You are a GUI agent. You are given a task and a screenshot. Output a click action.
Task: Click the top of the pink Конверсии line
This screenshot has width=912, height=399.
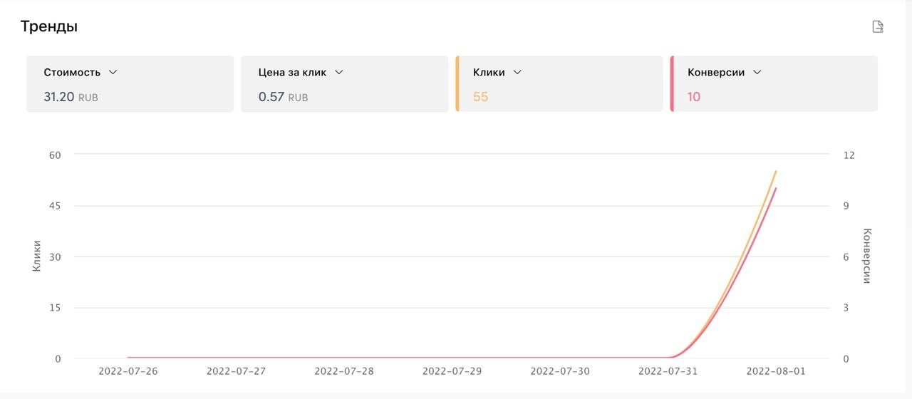pyautogui.click(x=775, y=189)
